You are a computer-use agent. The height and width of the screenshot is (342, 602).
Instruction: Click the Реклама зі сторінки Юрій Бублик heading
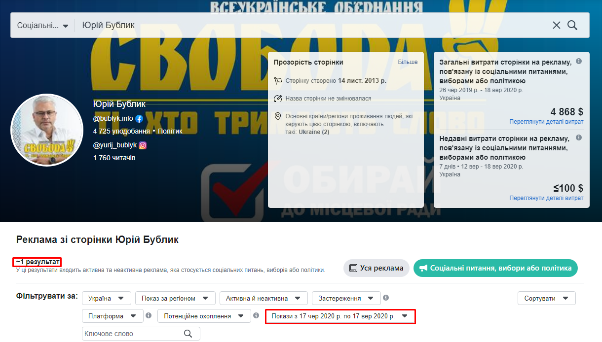[97, 240]
